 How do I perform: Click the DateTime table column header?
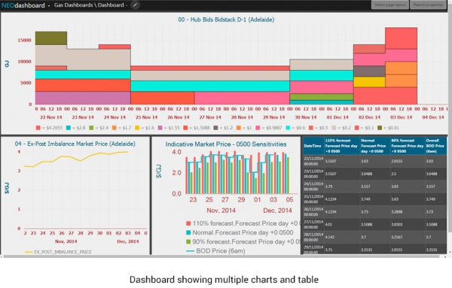313,146
